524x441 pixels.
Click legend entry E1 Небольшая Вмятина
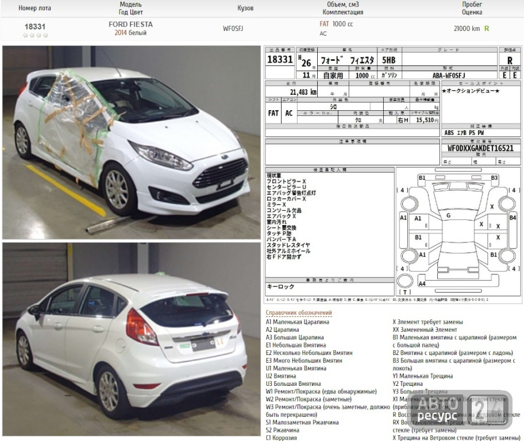point(296,345)
